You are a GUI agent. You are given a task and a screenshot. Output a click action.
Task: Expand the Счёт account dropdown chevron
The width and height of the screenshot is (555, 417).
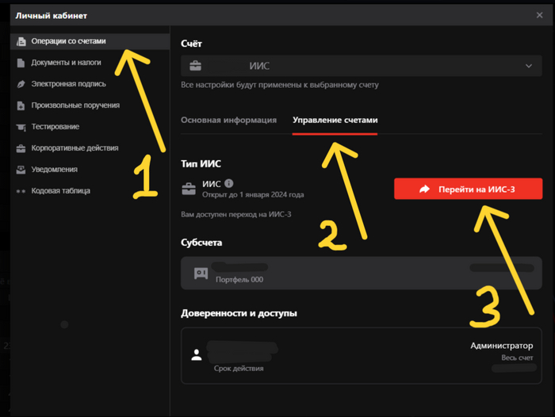[x=529, y=66]
